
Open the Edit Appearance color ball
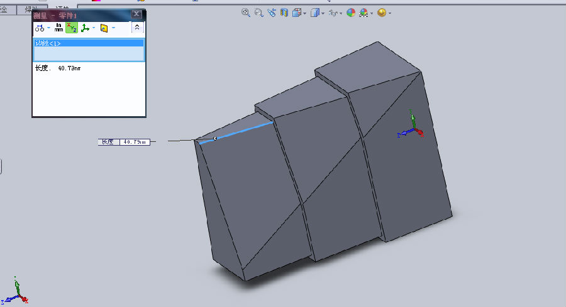click(351, 12)
